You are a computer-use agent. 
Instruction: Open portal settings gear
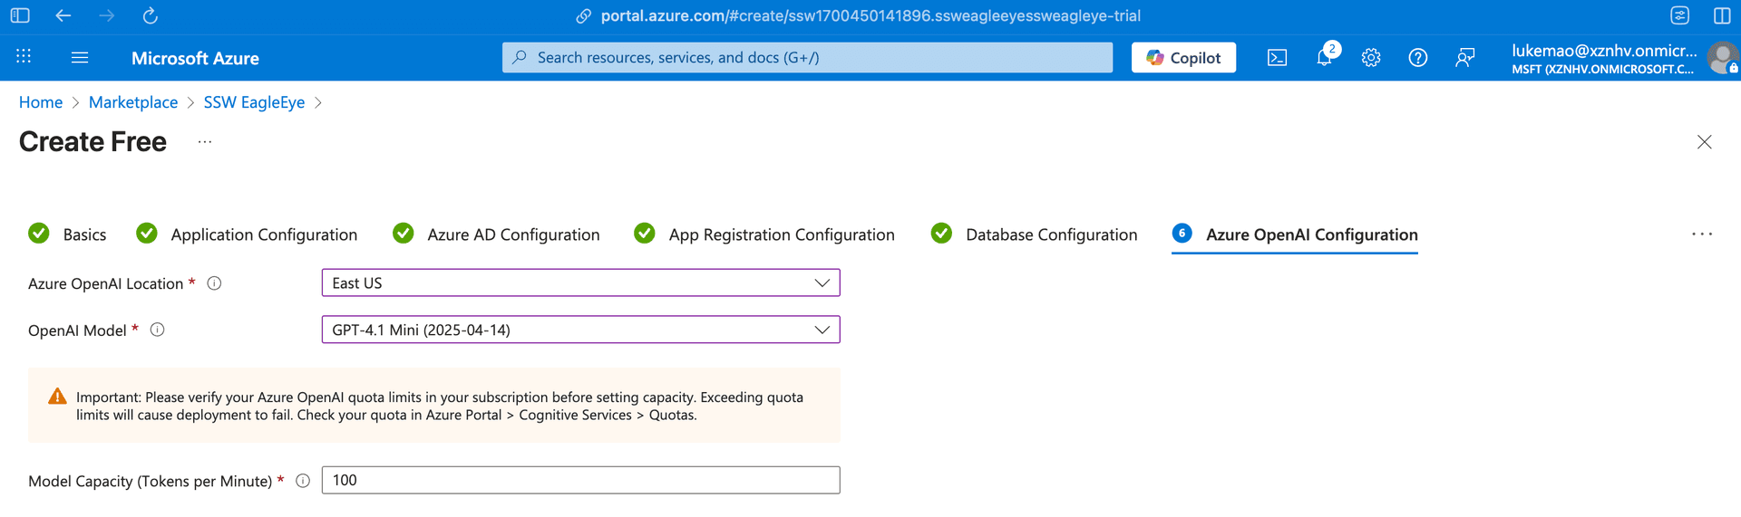(1371, 58)
